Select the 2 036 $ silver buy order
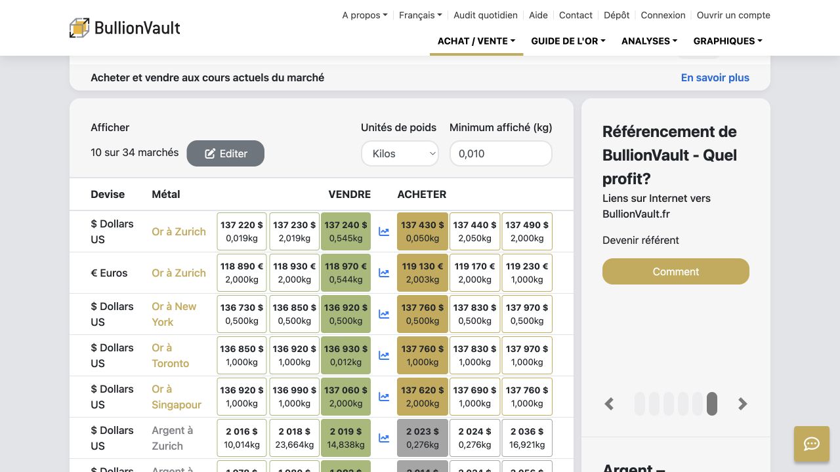Screen dimensions: 840x472 (527, 438)
